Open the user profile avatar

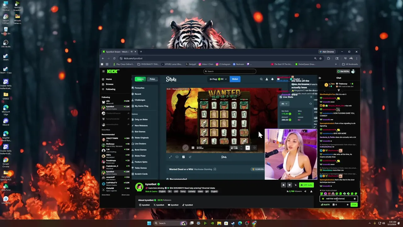(353, 72)
